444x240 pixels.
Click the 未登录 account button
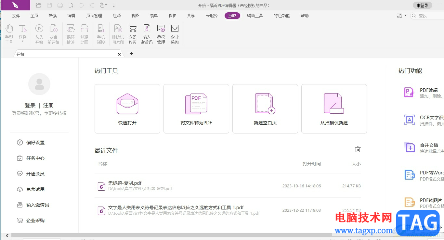pos(422,5)
